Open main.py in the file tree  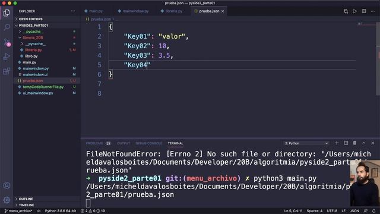[x=29, y=62]
